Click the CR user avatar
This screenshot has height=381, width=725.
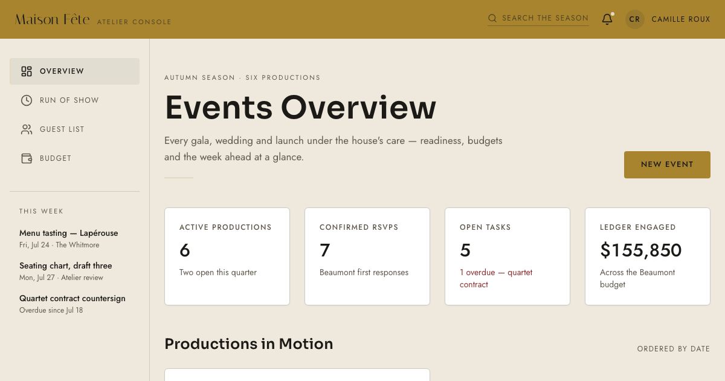[634, 19]
